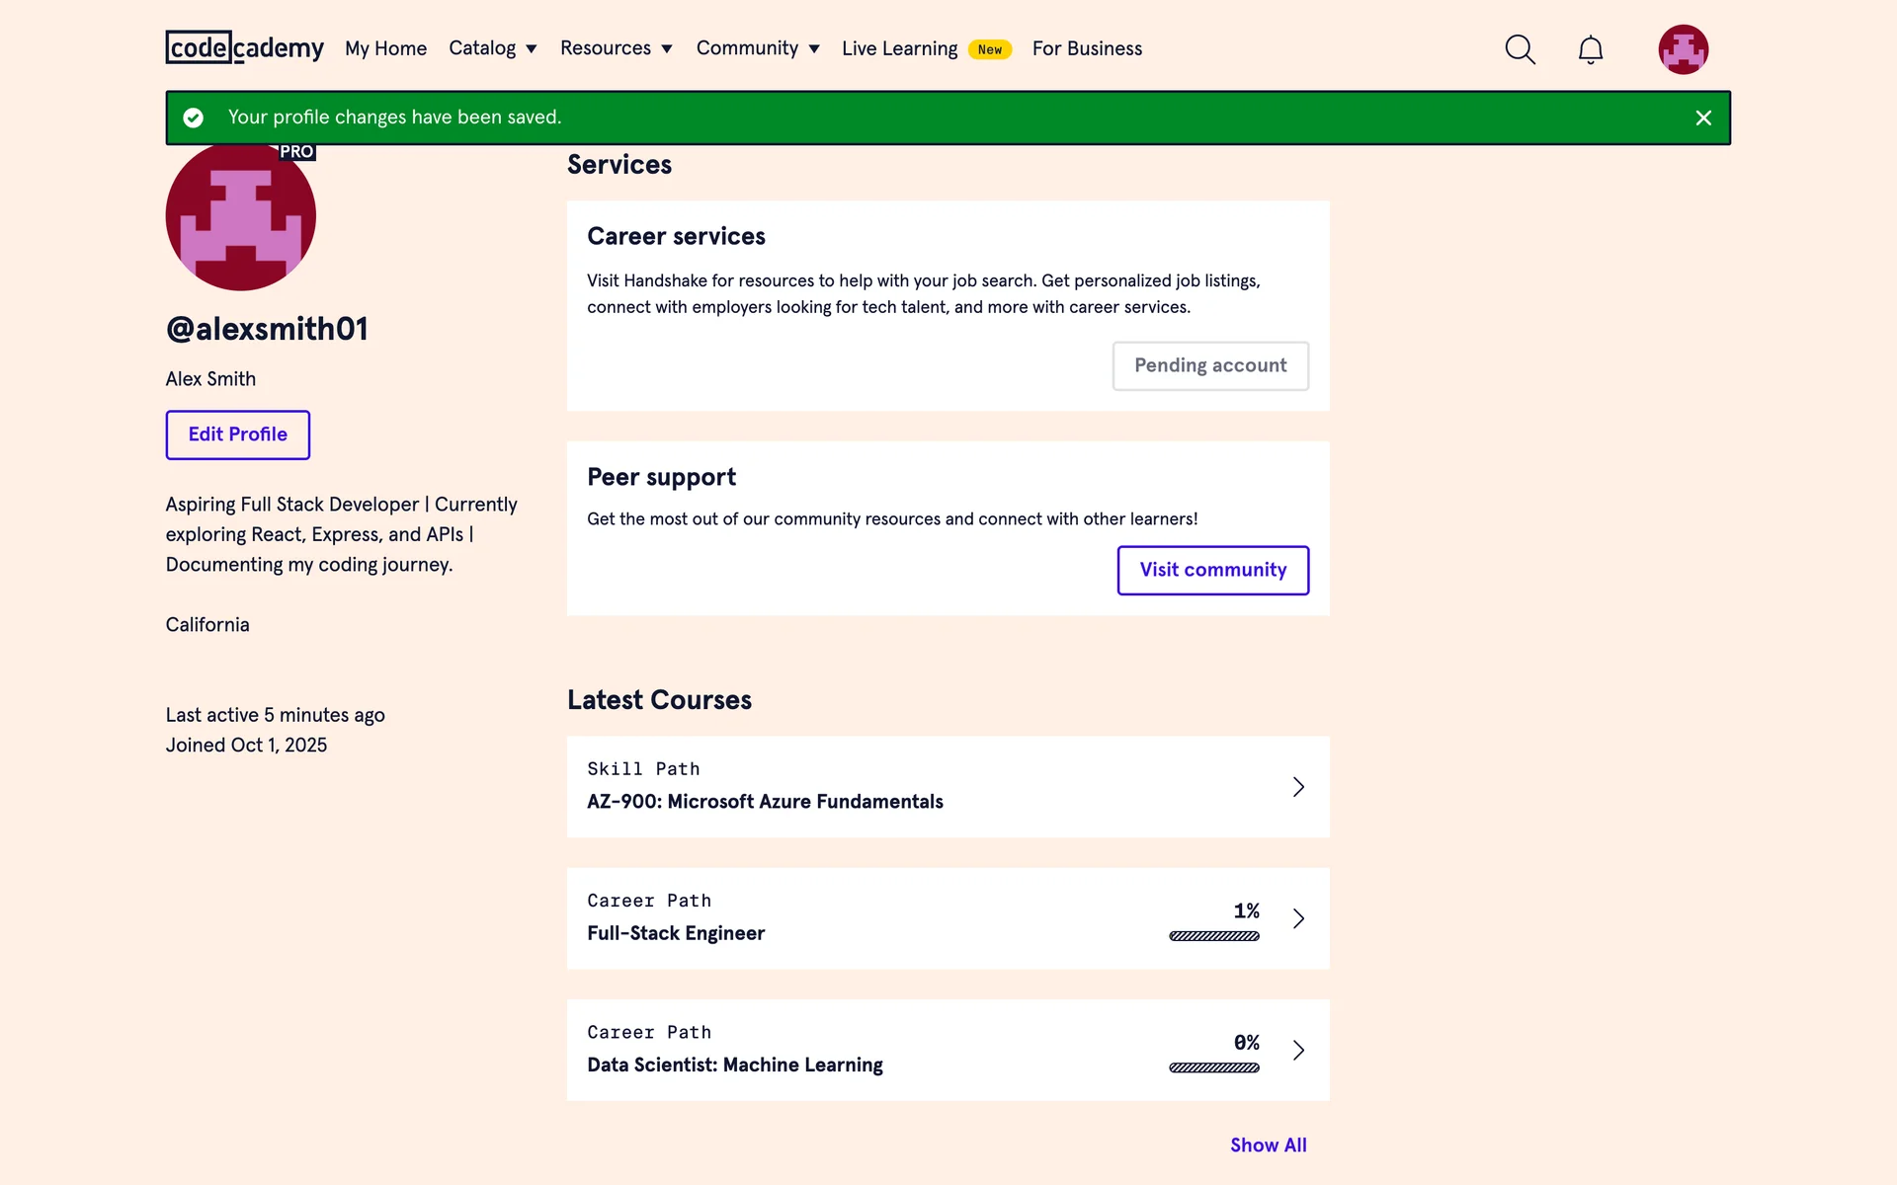Click the large profile avatar picture
Screen dimensions: 1897x1185
240,217
